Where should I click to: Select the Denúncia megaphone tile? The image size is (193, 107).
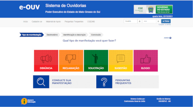tap(46, 61)
